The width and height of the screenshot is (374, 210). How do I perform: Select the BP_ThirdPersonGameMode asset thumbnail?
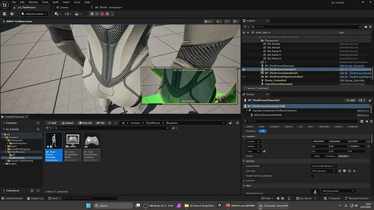tap(73, 147)
